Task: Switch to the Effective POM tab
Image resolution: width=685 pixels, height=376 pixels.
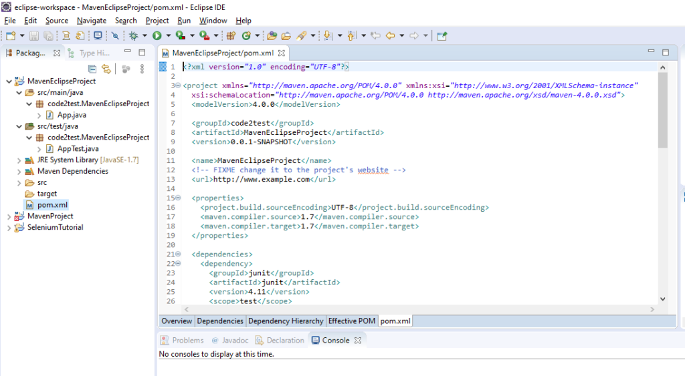Action: (x=352, y=321)
